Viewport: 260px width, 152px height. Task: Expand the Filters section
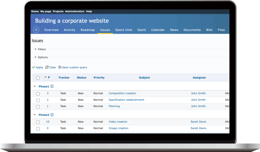pos(35,49)
